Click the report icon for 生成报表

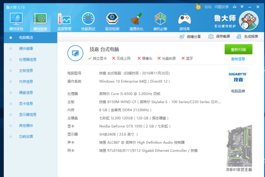[239, 36]
